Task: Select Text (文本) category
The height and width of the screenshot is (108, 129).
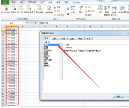Action: point(46,62)
